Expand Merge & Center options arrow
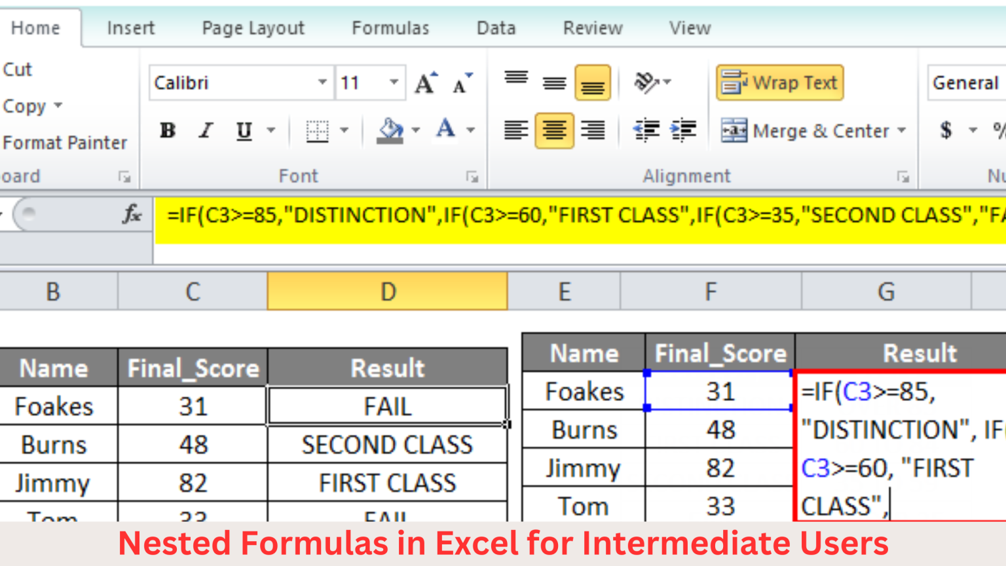 902,130
